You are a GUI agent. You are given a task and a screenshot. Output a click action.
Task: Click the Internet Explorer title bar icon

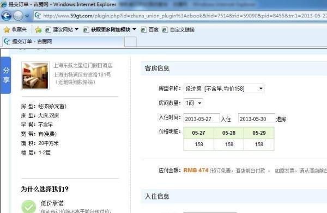pos(4,4)
